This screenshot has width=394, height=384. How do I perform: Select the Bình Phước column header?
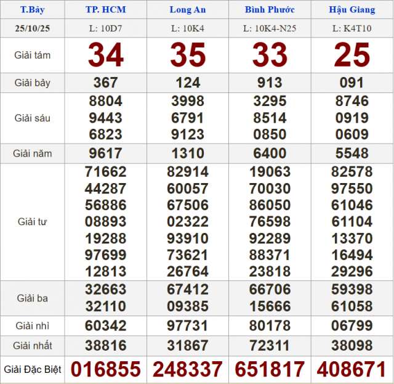[x=270, y=10]
